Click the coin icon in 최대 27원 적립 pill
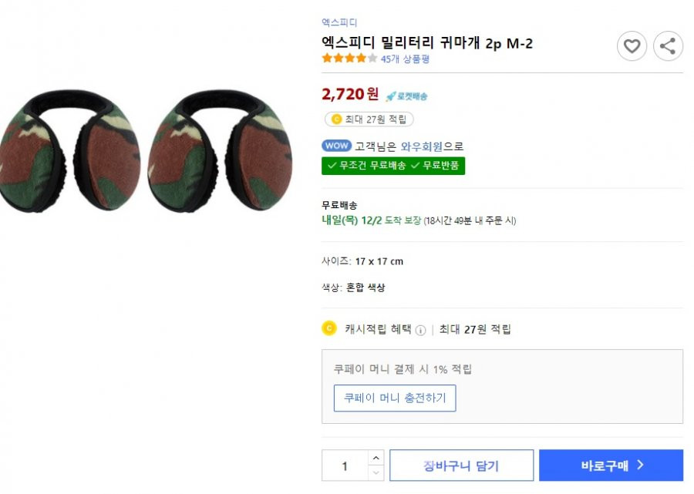Screen dimensions: 694x494 tap(336, 119)
